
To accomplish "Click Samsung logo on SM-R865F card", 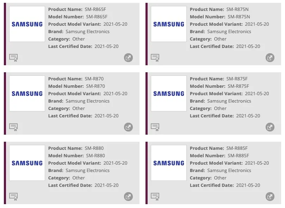I will click(27, 24).
